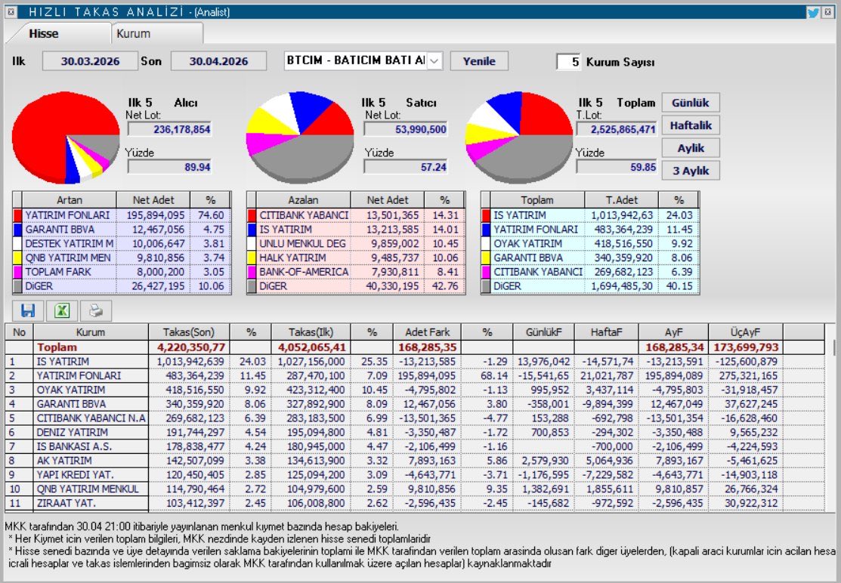This screenshot has height=583, width=841.
Task: Click T.Lot value 2,525,865,471
Action: coord(617,129)
